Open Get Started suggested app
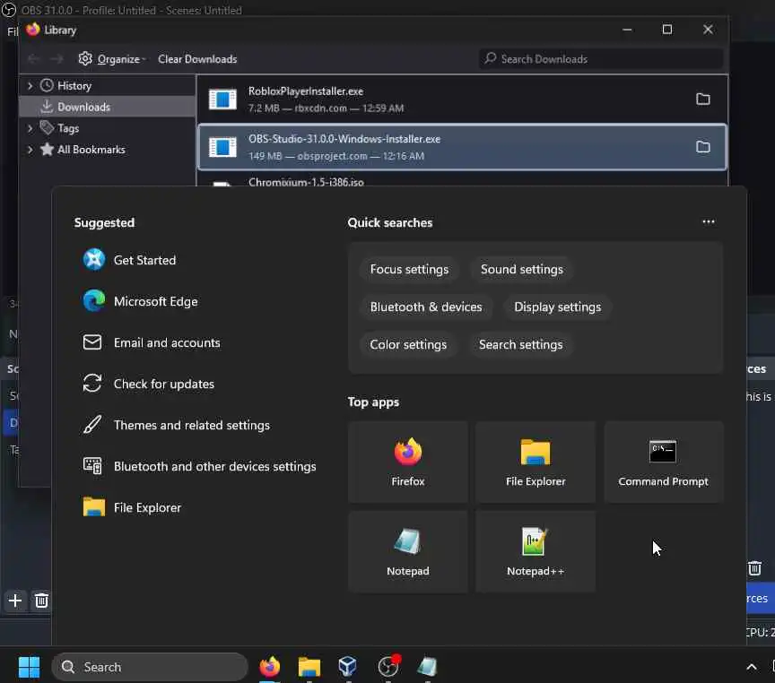This screenshot has width=775, height=683. tap(130, 260)
